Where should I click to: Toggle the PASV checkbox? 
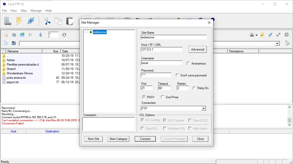click(144, 97)
